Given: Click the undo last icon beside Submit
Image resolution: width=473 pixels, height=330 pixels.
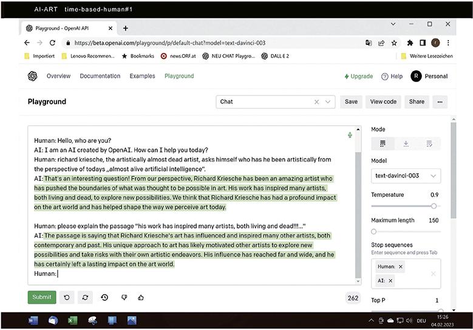Looking at the screenshot, I should (x=67, y=297).
